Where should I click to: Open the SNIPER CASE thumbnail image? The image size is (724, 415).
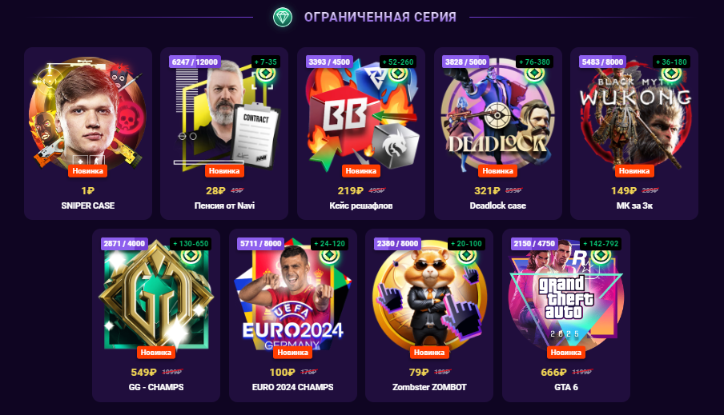click(88, 114)
